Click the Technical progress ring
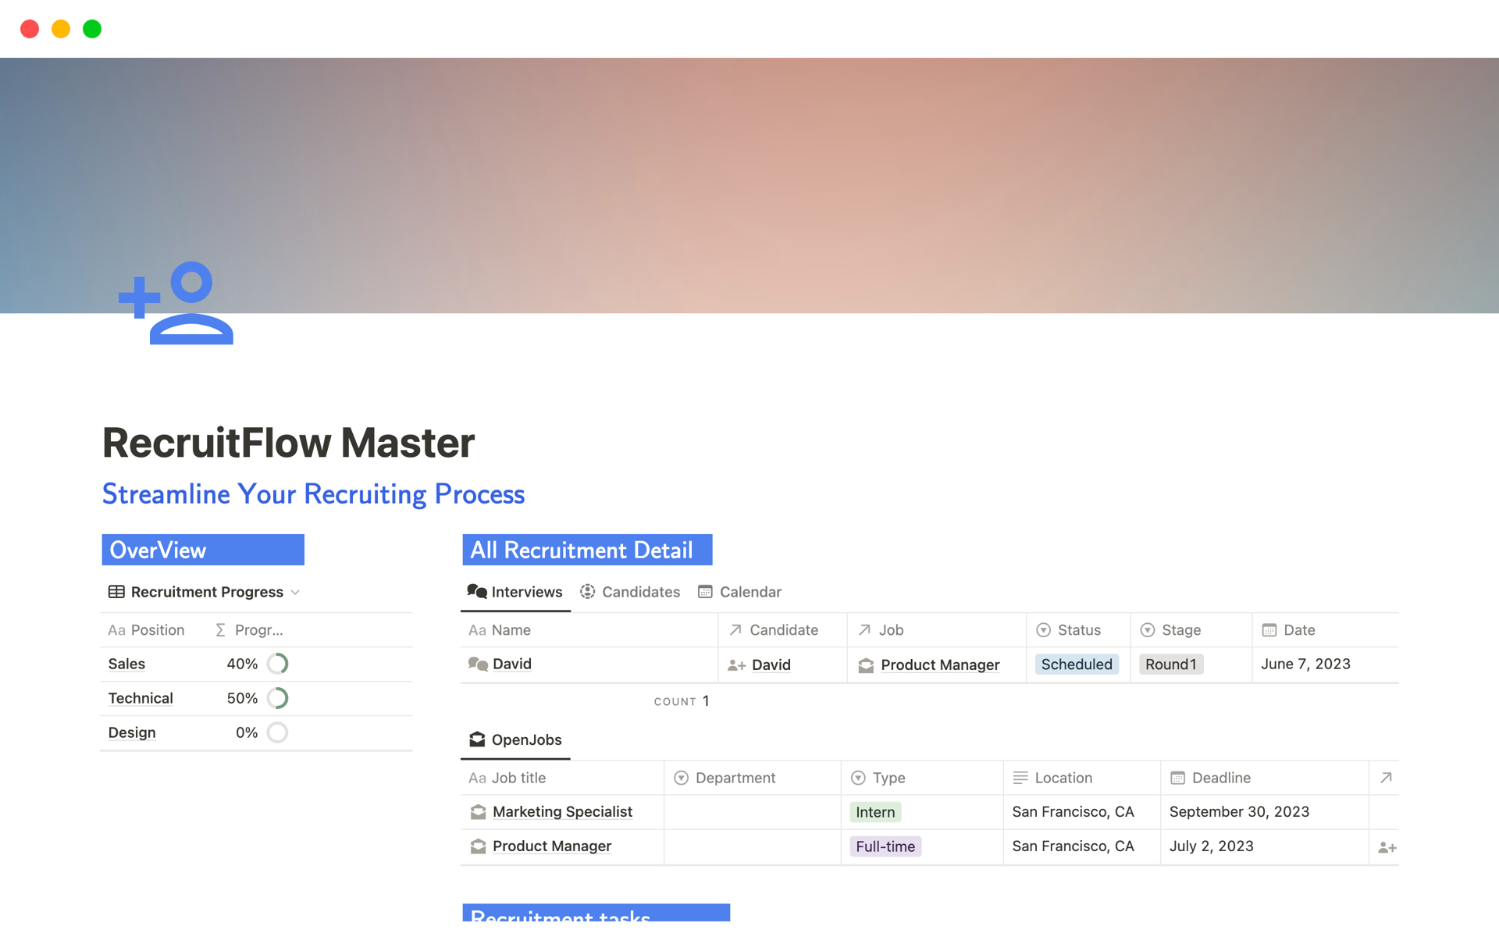Image resolution: width=1499 pixels, height=937 pixels. coord(277,699)
